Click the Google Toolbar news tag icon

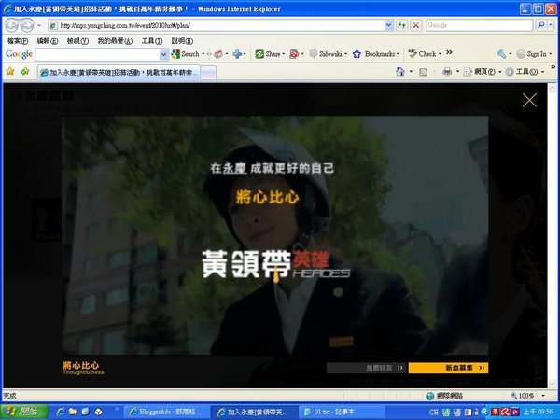pyautogui.click(x=218, y=54)
